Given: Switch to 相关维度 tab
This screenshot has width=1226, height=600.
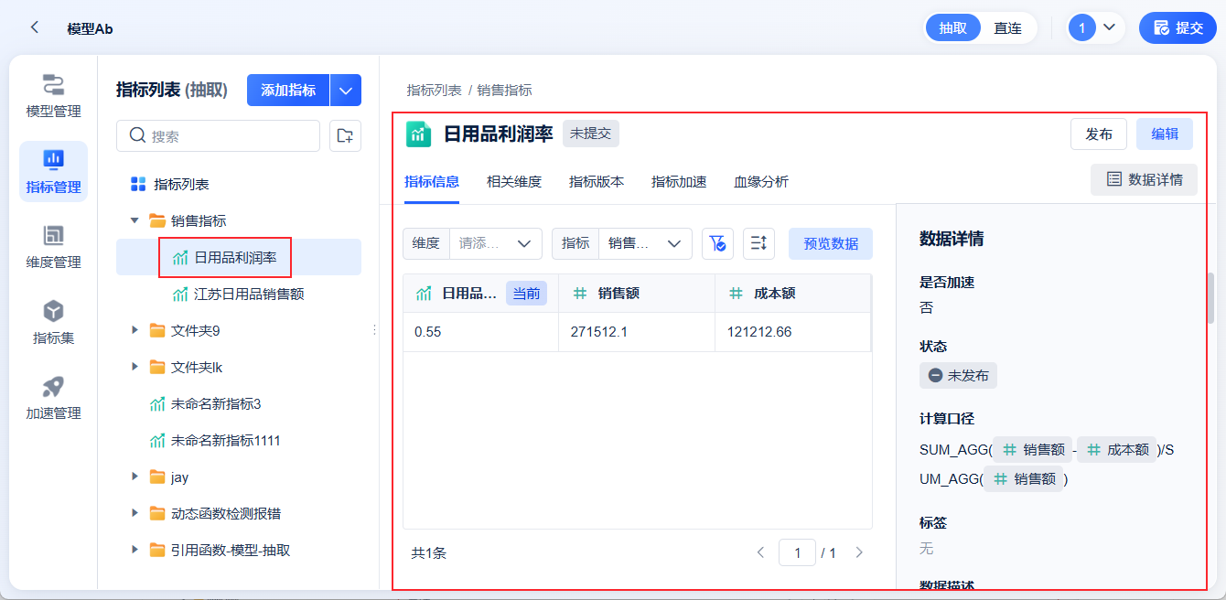Looking at the screenshot, I should point(514,181).
